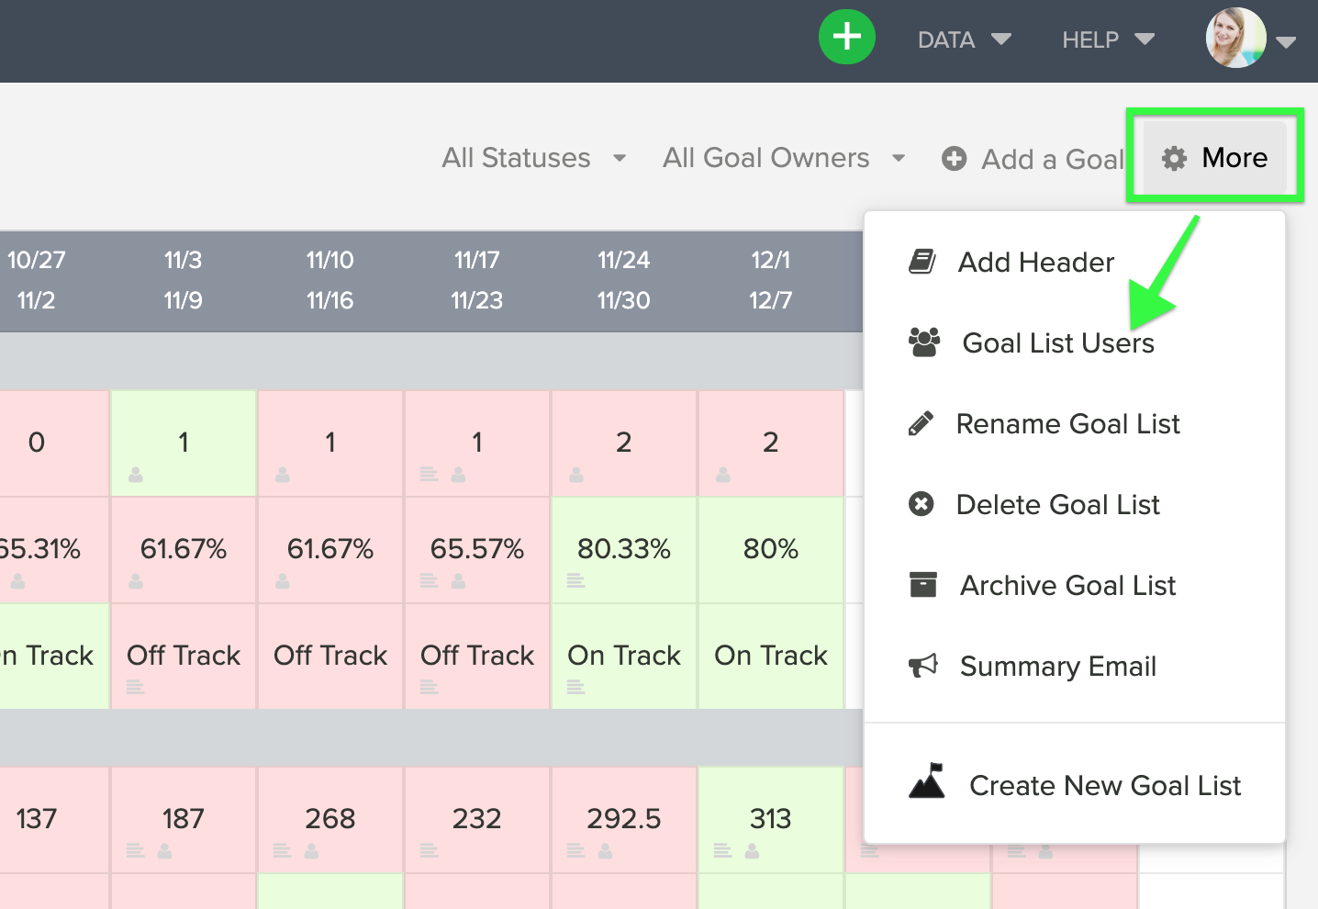Click the 80% cell
Image resolution: width=1318 pixels, height=909 pixels.
771,549
